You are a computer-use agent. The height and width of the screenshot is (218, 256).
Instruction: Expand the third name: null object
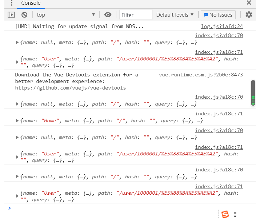(17, 138)
